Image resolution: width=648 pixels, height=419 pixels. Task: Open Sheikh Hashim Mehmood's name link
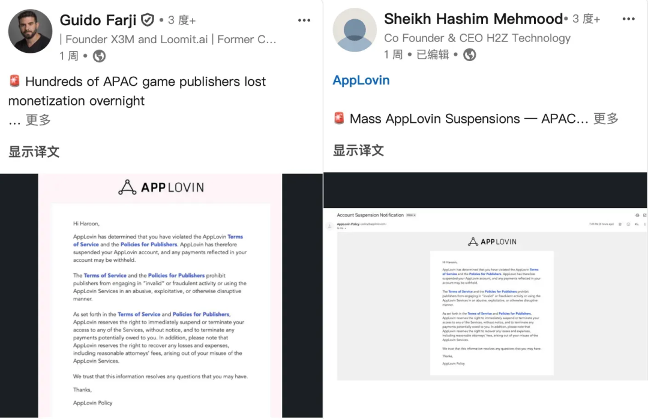[473, 19]
